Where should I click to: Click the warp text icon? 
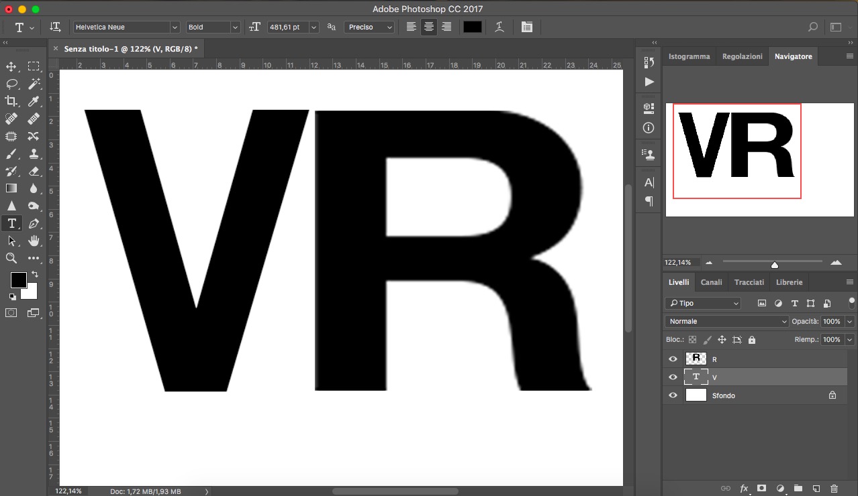pos(499,27)
